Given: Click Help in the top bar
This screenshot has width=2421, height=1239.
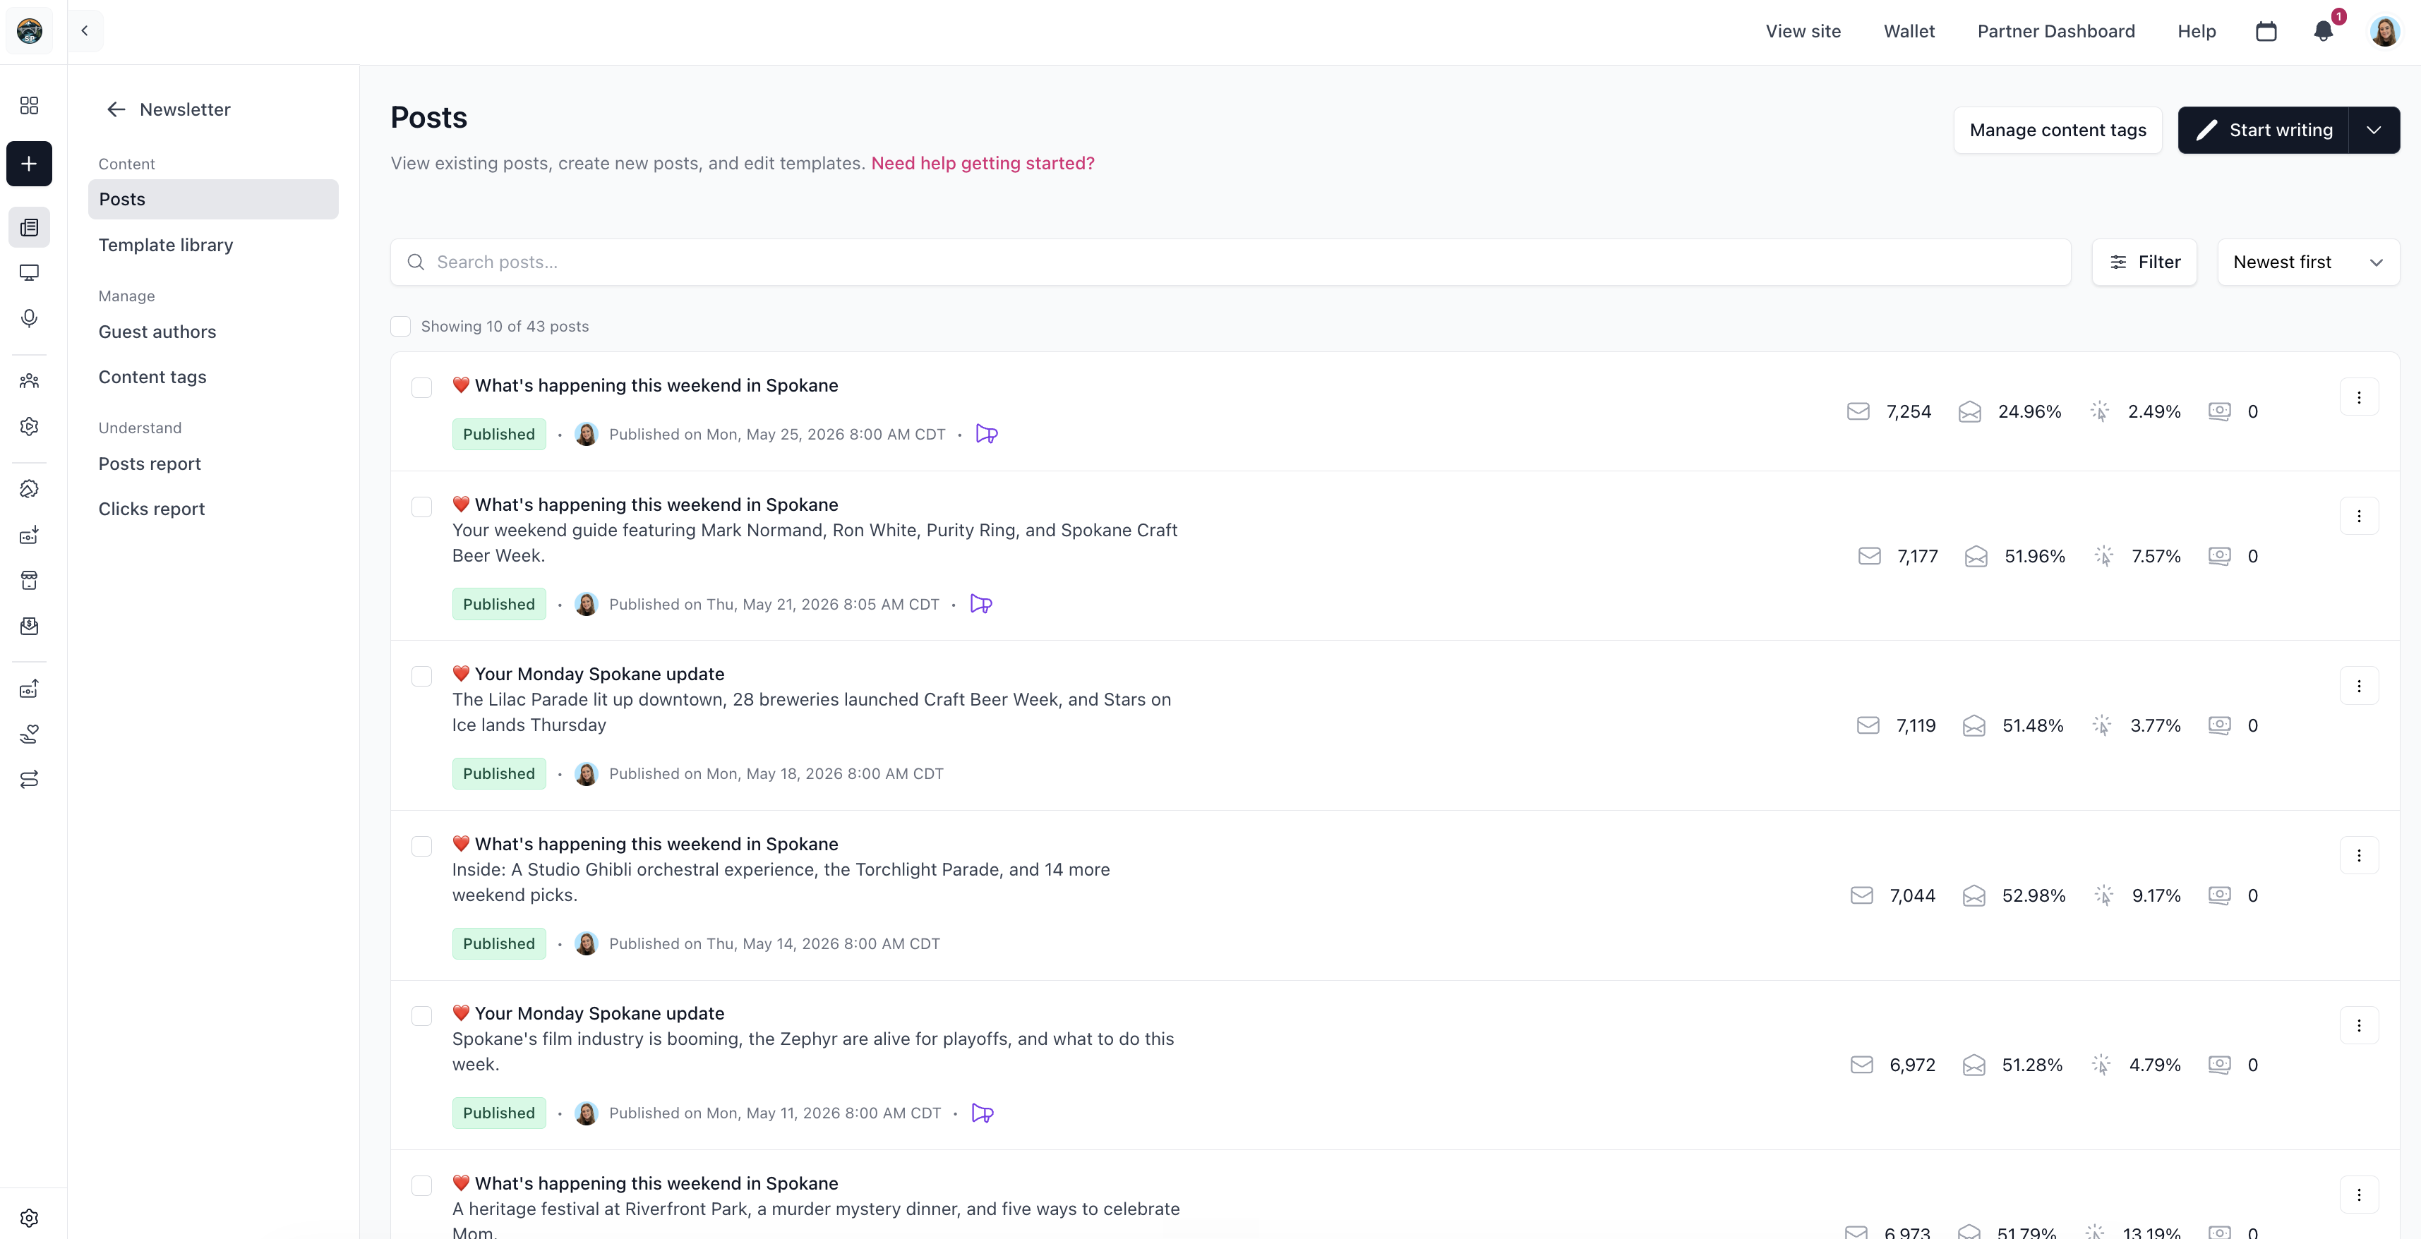Looking at the screenshot, I should click(2197, 31).
